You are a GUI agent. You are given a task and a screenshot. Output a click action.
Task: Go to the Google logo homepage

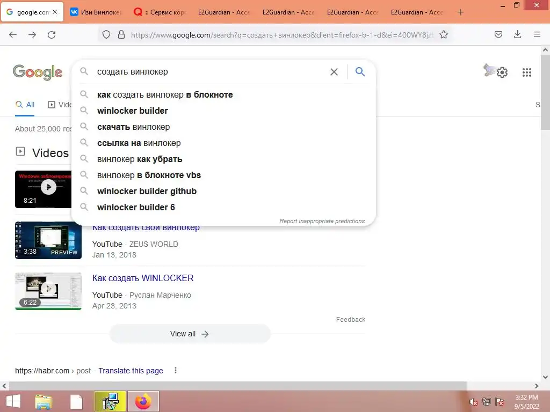point(38,72)
